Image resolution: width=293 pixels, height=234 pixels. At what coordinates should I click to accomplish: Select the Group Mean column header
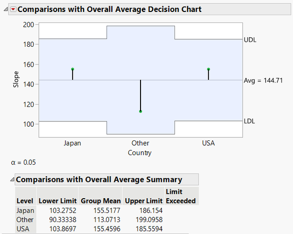pos(100,201)
